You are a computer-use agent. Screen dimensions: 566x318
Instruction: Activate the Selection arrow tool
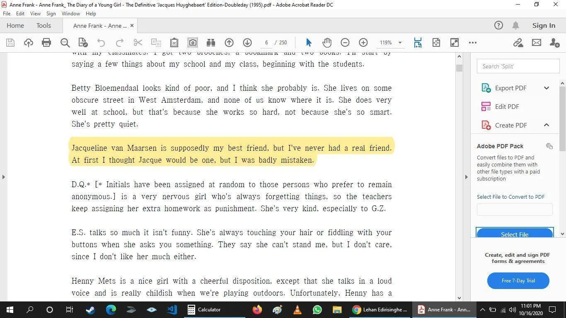click(x=308, y=42)
